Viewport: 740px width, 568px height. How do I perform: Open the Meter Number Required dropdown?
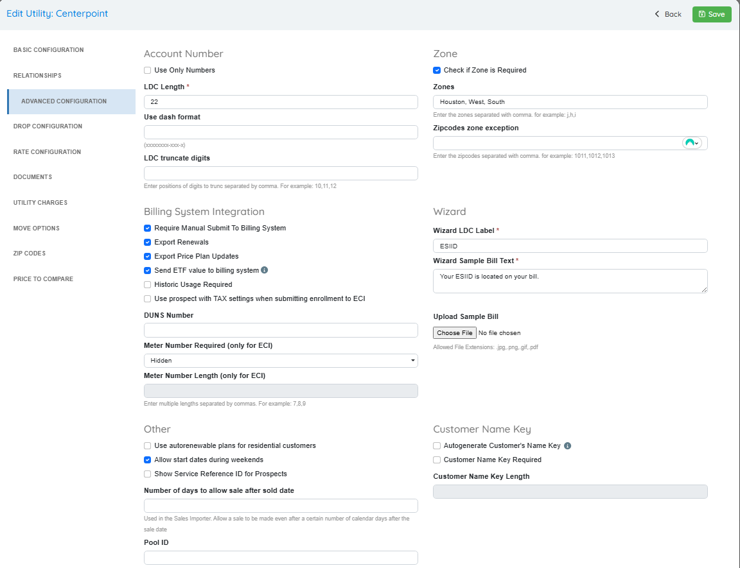281,361
